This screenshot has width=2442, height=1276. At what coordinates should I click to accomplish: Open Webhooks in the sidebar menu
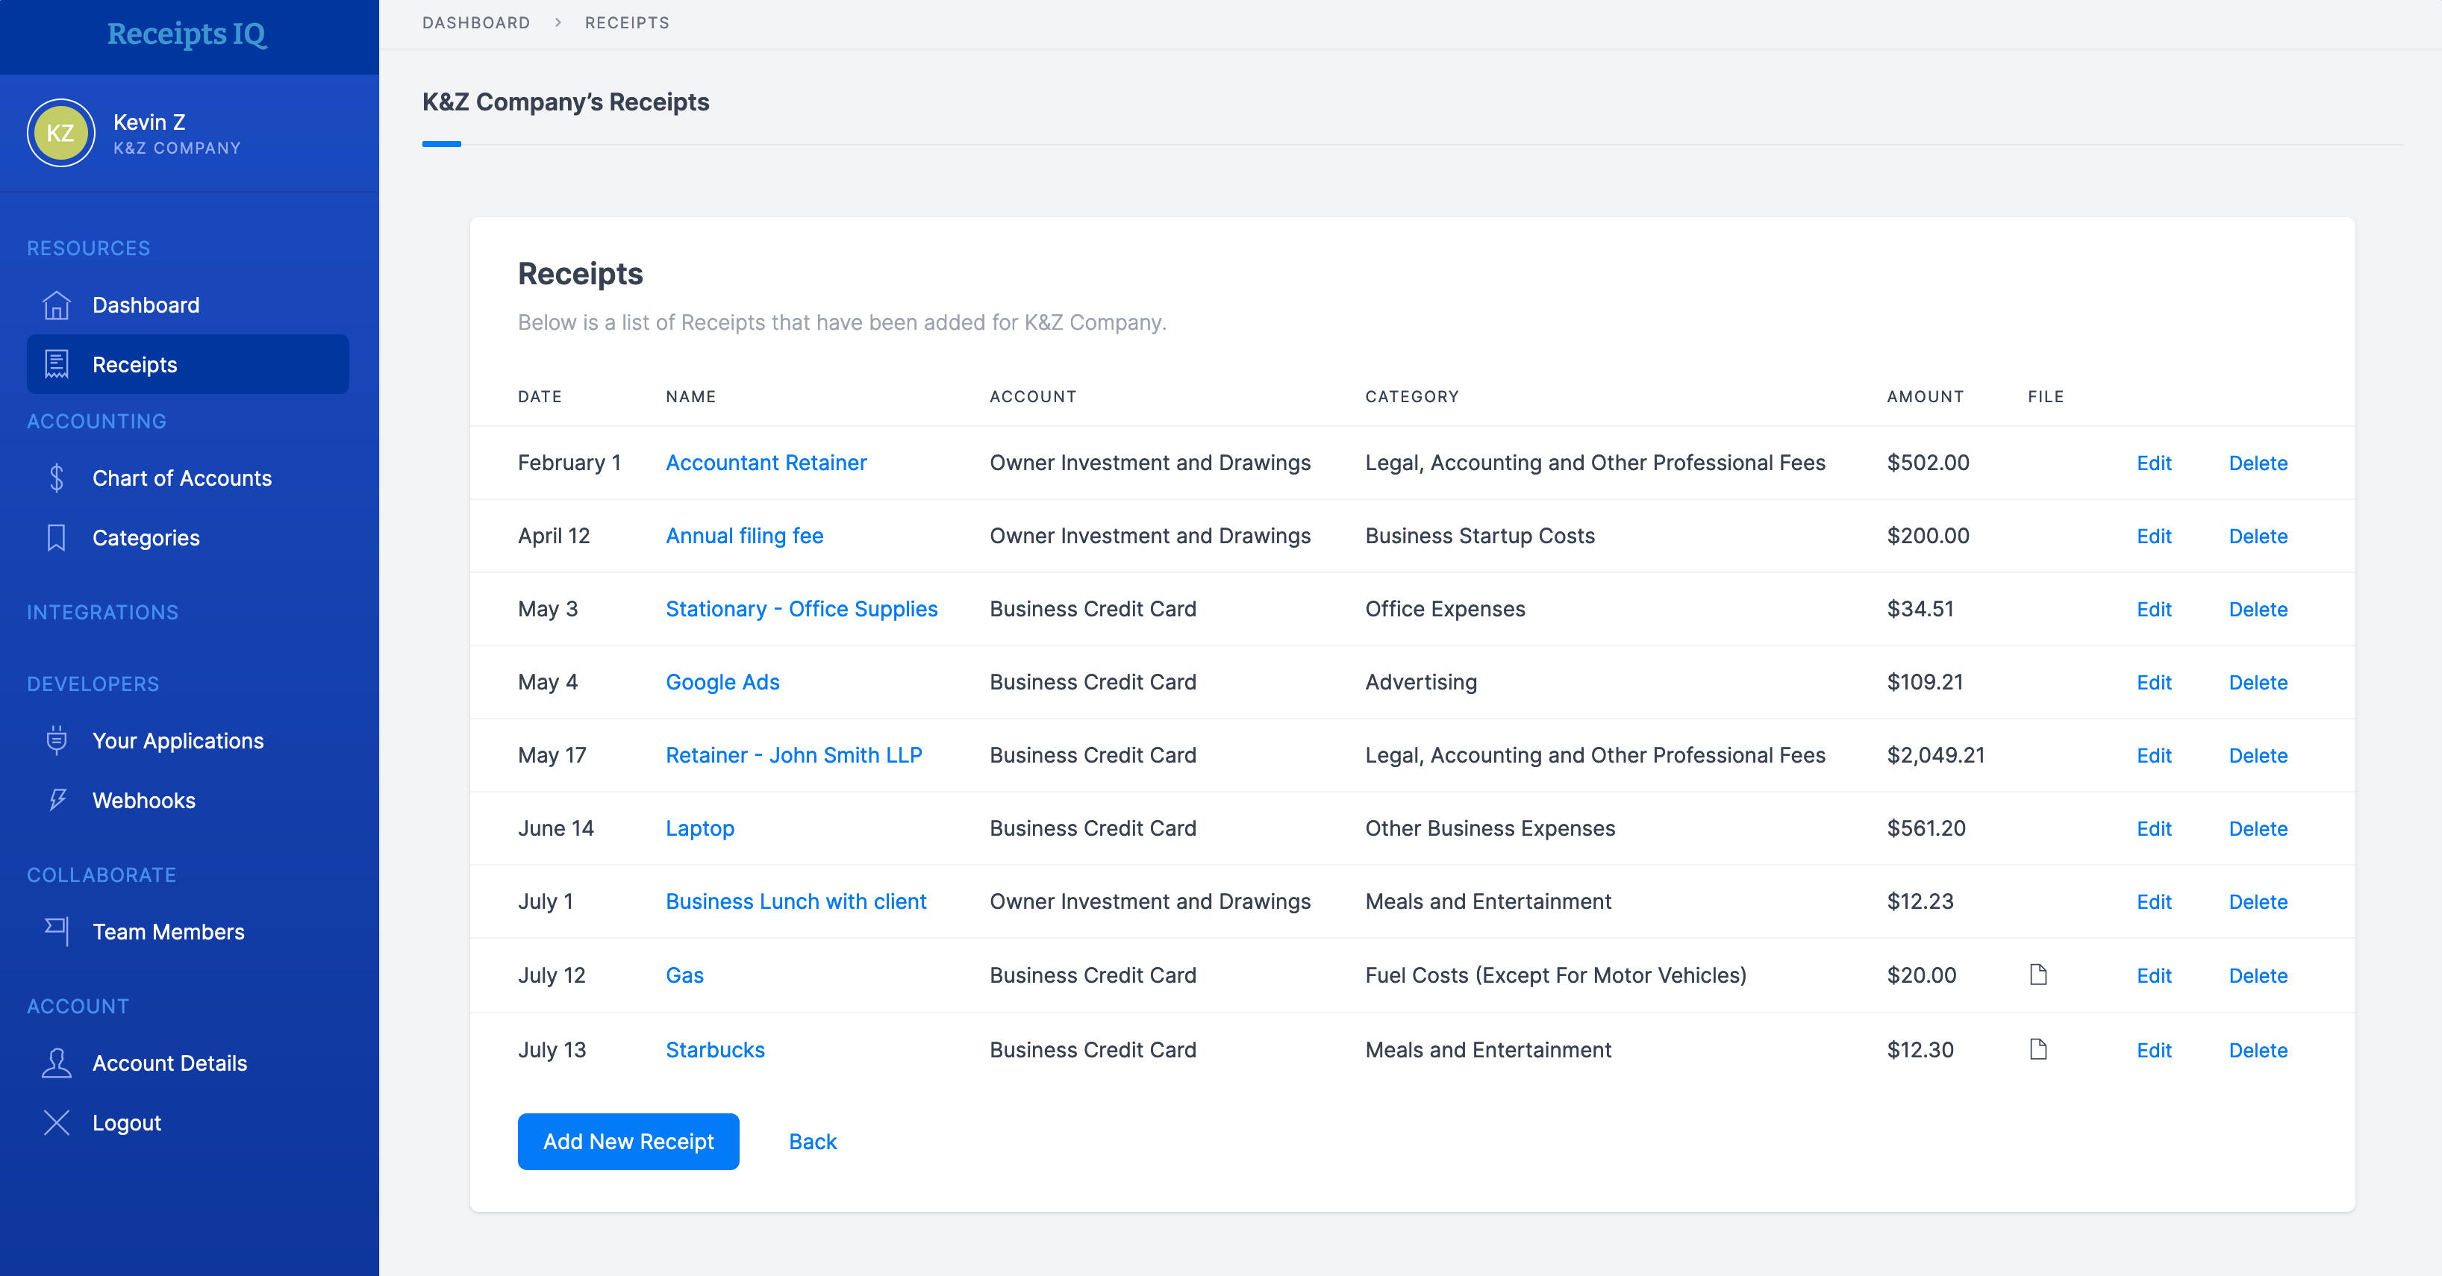coord(143,800)
